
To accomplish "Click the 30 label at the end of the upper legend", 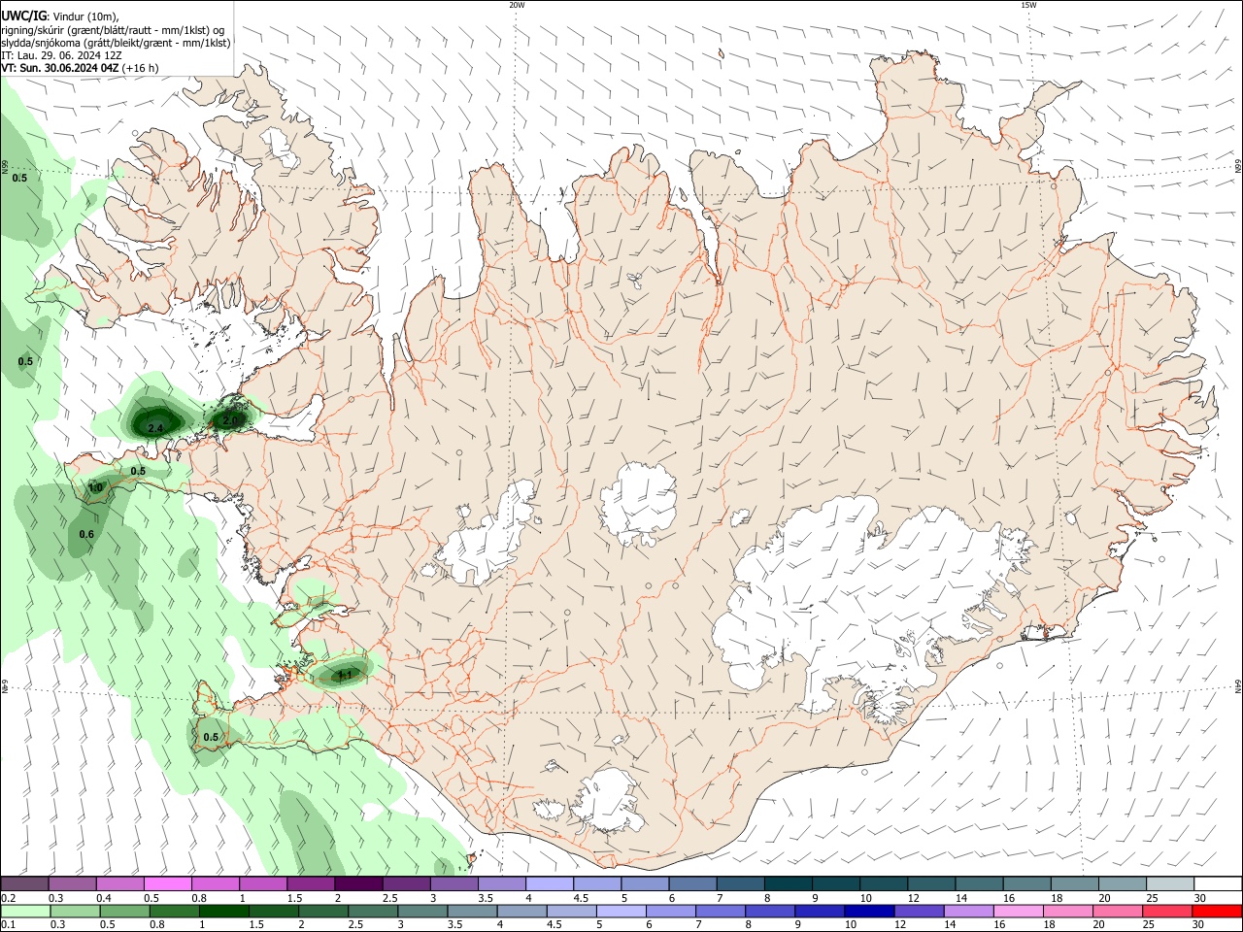I will click(x=1199, y=899).
